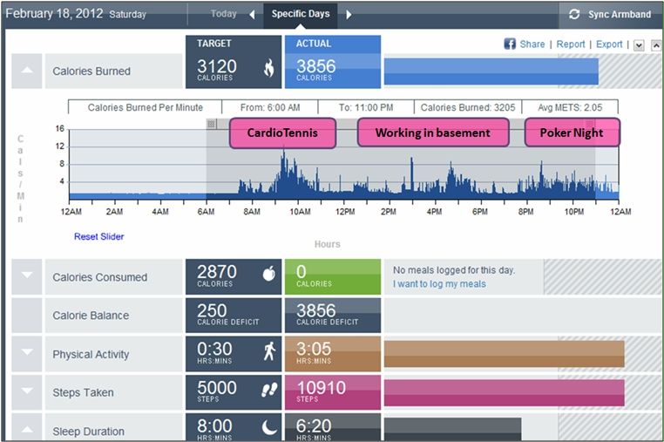
Task: Expand the Calories Consumed section
Action: click(27, 276)
